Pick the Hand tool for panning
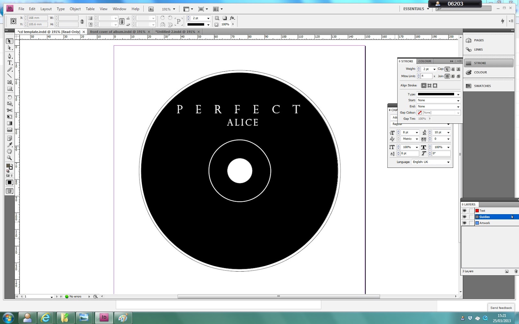The image size is (519, 324). pyautogui.click(x=9, y=151)
